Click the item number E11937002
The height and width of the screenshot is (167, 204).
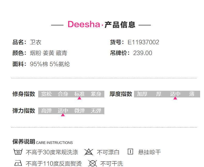click(143, 42)
